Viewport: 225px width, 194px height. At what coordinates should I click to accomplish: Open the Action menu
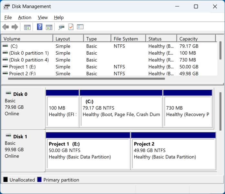pos(25,17)
